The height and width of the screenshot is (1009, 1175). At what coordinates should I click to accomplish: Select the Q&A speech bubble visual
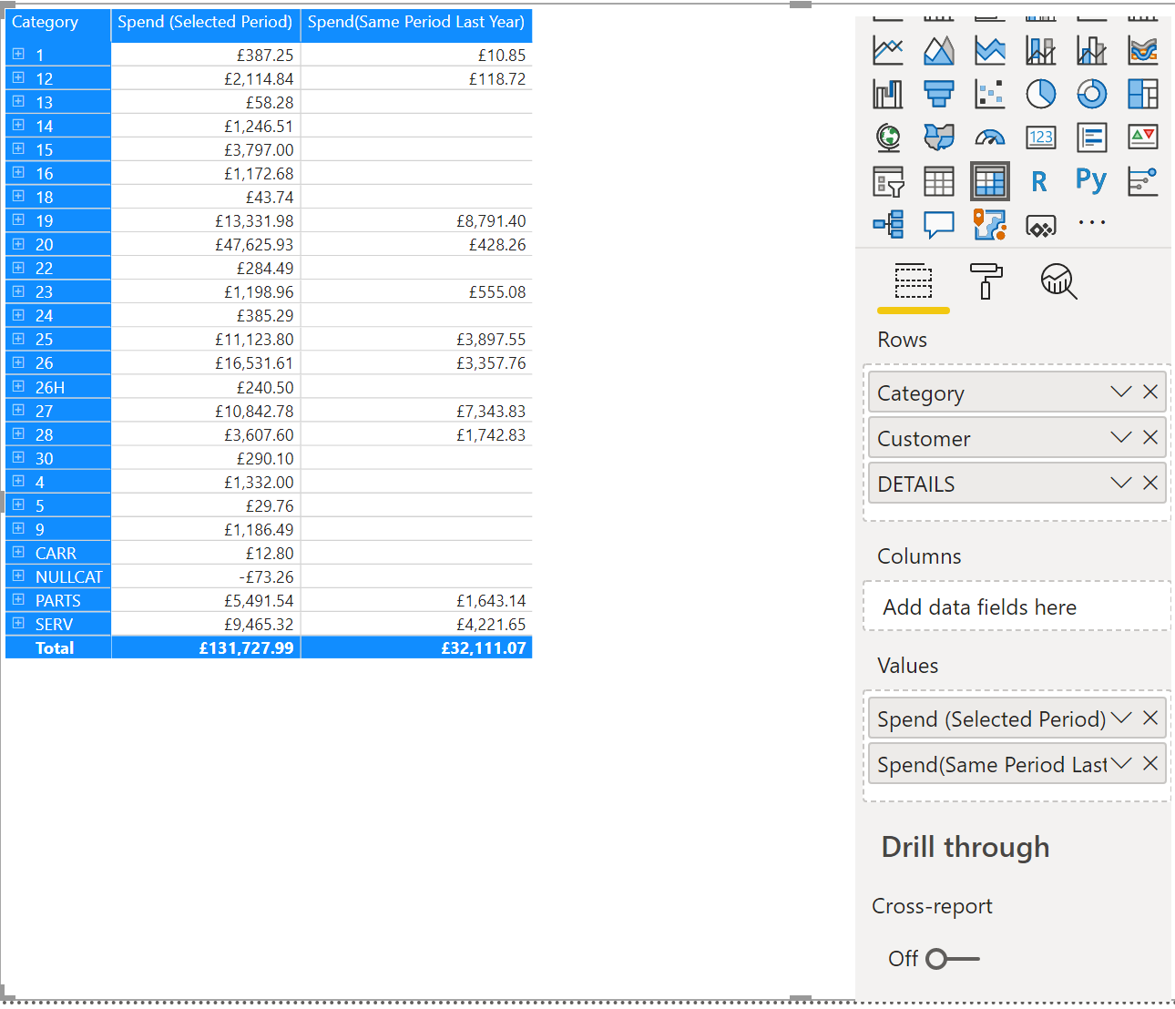click(x=939, y=224)
